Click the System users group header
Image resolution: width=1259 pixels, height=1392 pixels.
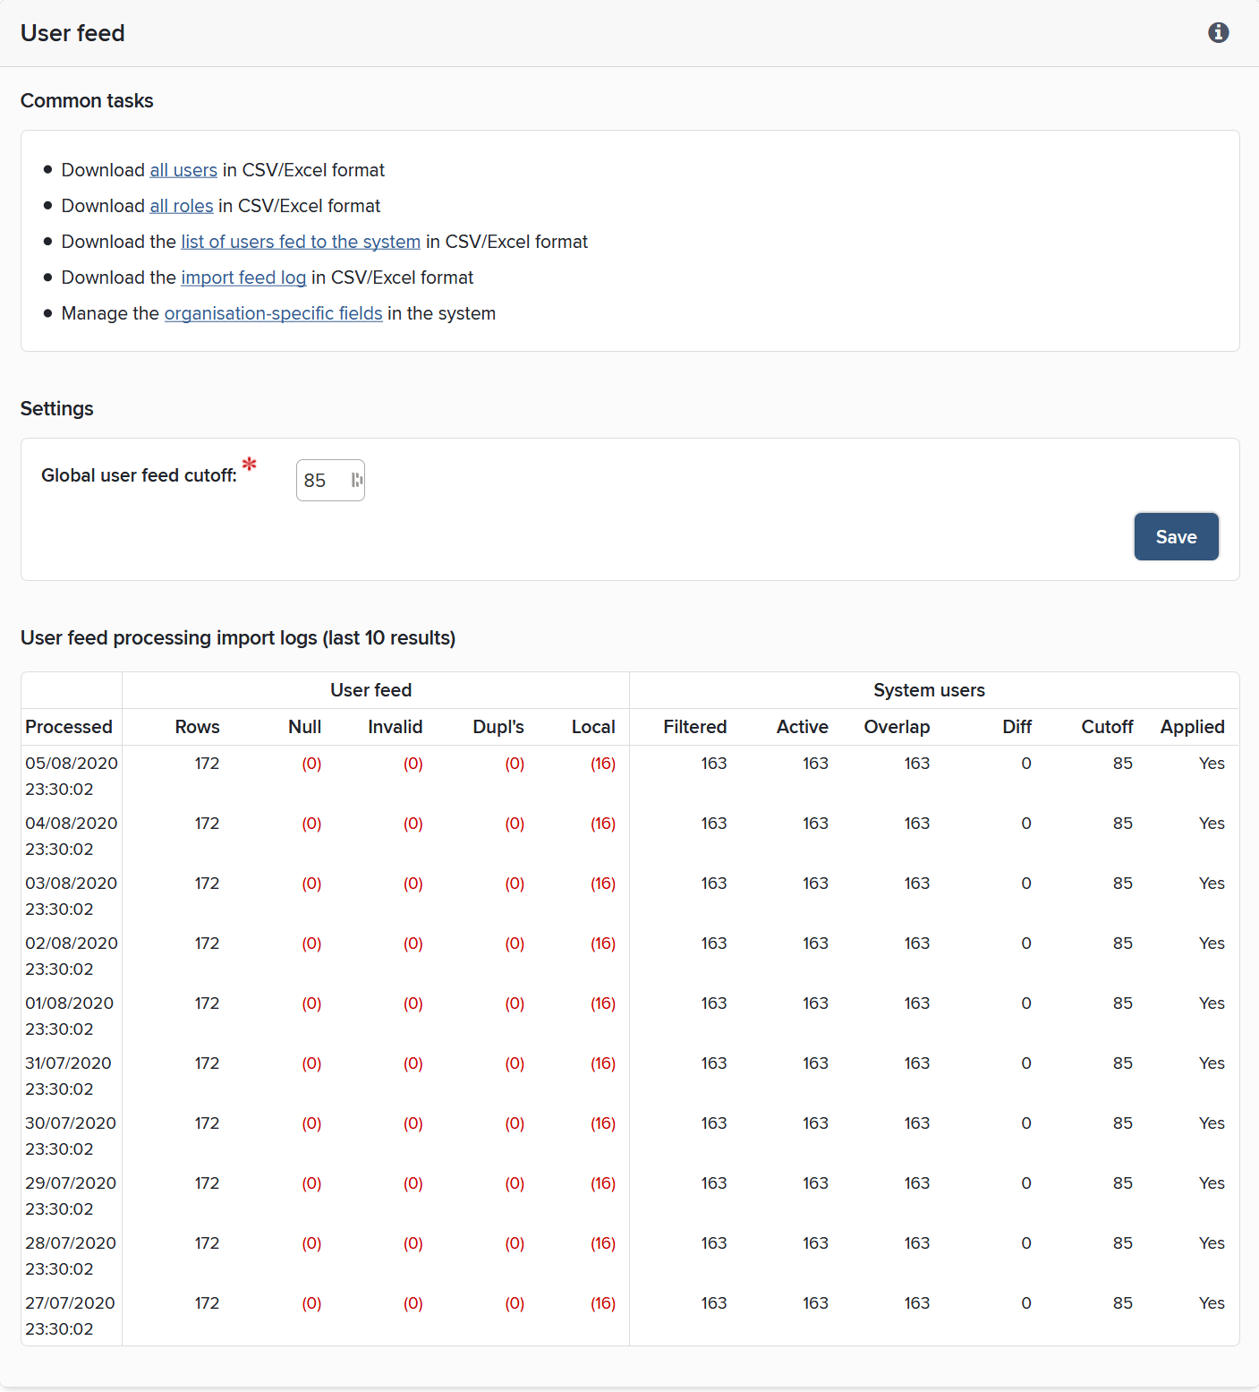pyautogui.click(x=929, y=690)
